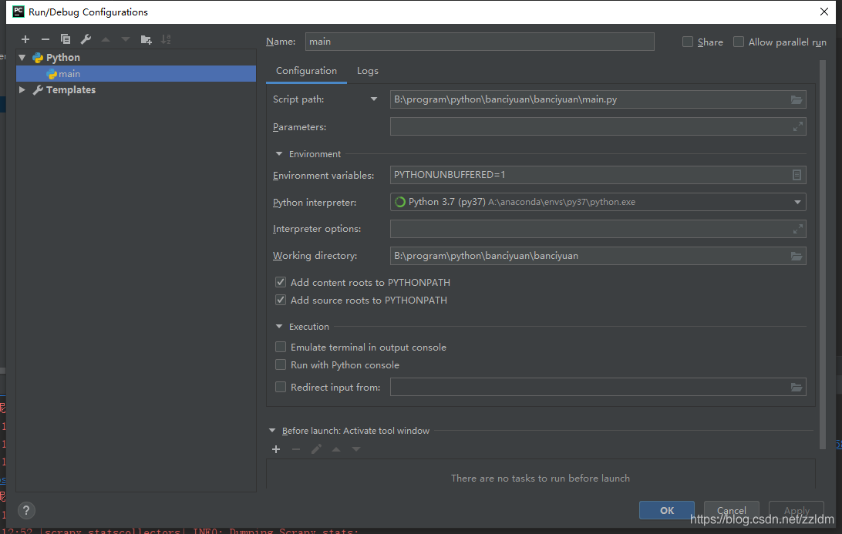Enable the Share checkbox
842x534 pixels.
tap(688, 42)
